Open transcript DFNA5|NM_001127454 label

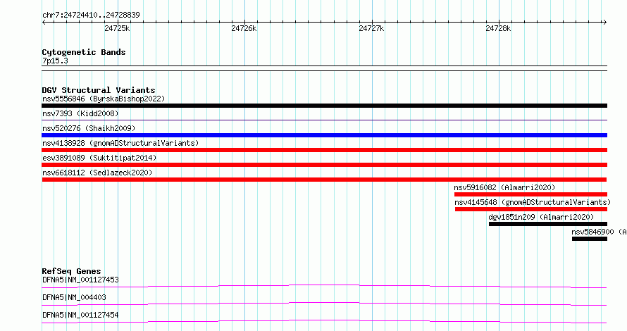[80, 315]
